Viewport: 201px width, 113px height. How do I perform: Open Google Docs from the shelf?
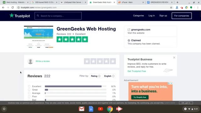[91, 109]
